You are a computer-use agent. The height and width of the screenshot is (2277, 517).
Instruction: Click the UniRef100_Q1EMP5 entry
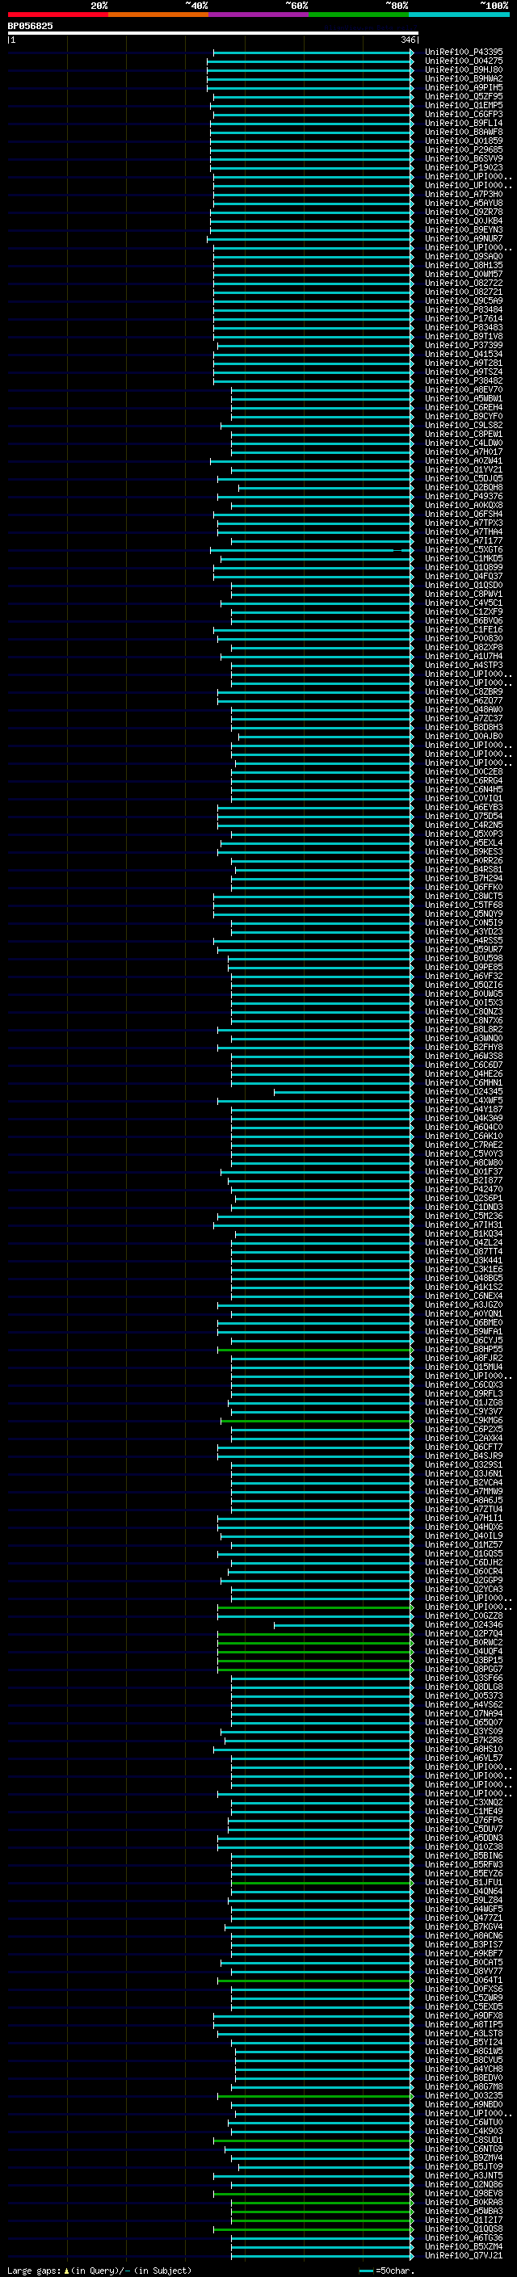pyautogui.click(x=463, y=105)
